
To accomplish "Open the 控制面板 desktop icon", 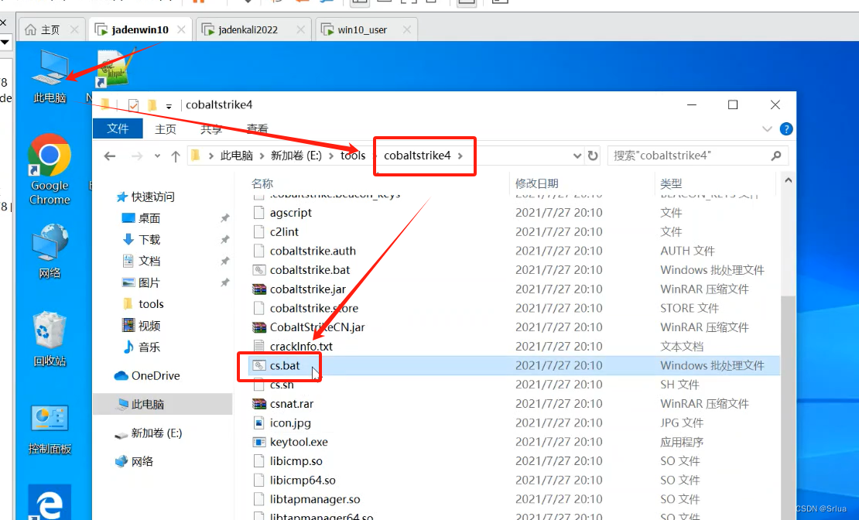I will pyautogui.click(x=50, y=430).
